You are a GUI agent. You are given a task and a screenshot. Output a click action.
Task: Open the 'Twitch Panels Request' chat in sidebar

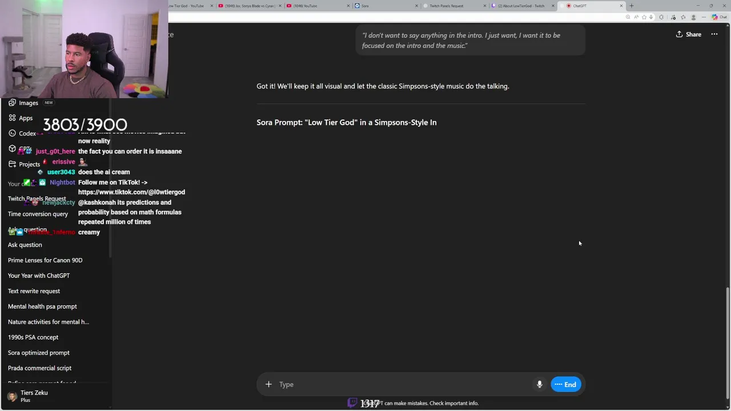pyautogui.click(x=37, y=199)
